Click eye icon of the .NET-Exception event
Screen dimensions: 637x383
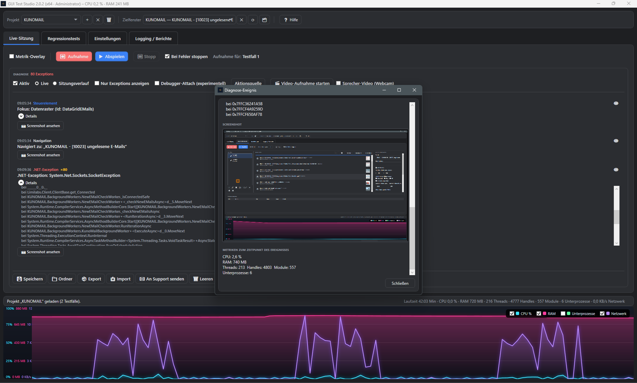click(x=616, y=170)
